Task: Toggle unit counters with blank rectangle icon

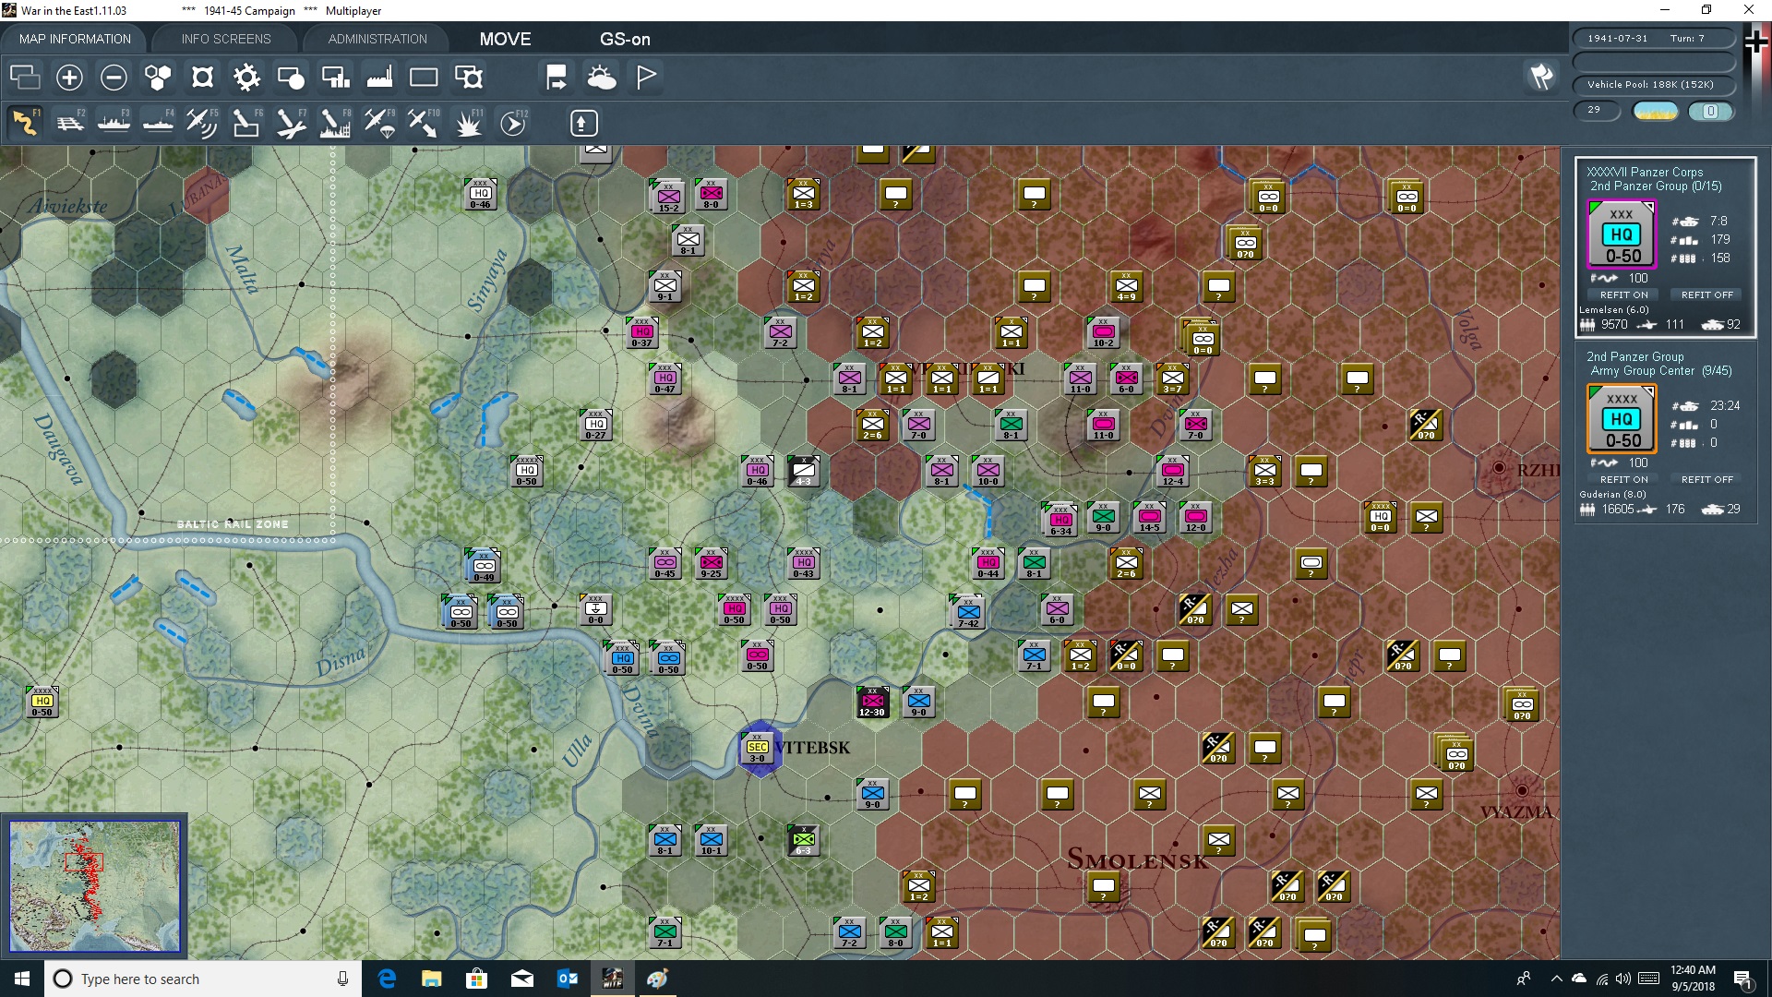Action: click(424, 77)
